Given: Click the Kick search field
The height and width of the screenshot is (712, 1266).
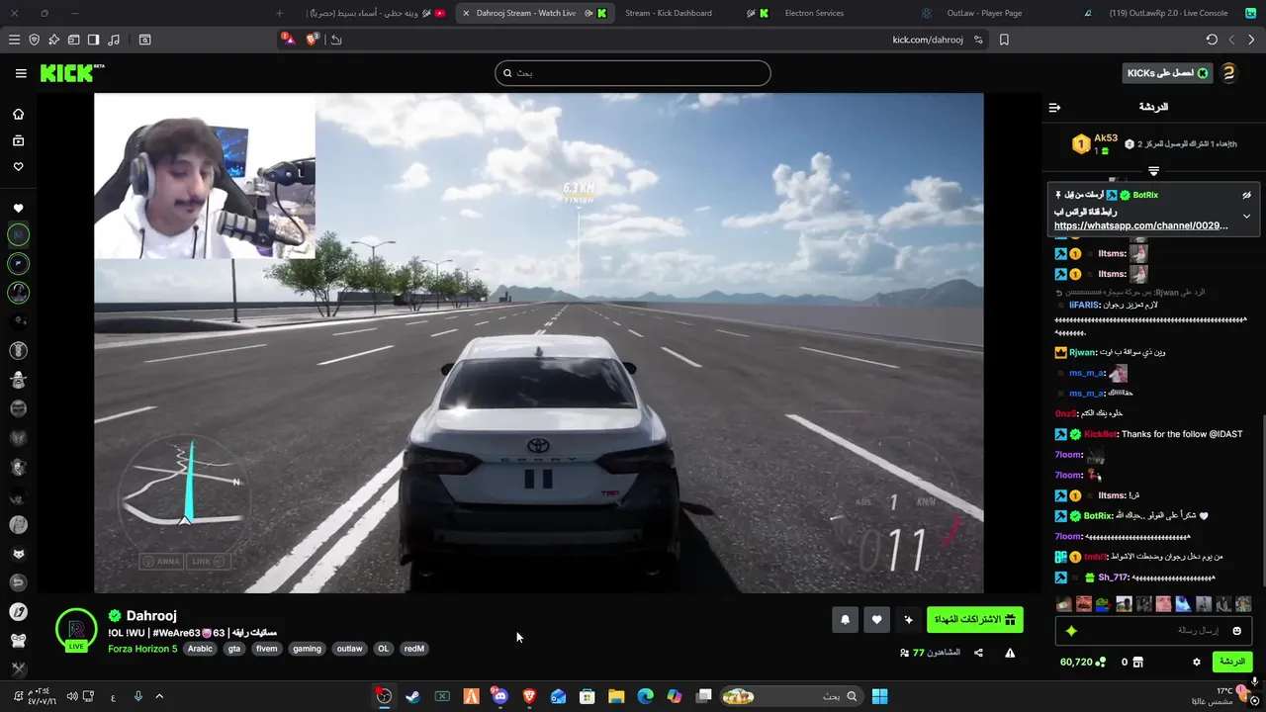Looking at the screenshot, I should click(x=633, y=73).
